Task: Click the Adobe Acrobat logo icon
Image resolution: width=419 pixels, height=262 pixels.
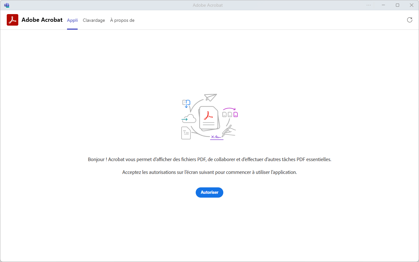Action: click(12, 20)
